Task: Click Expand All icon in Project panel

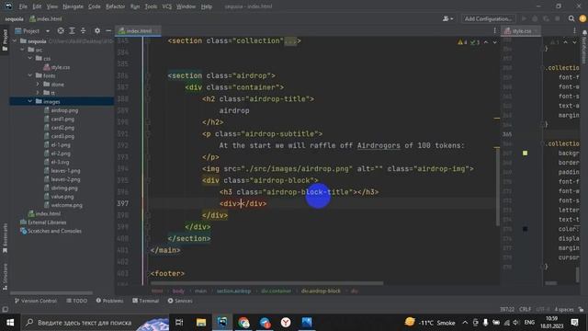Action: (x=72, y=30)
